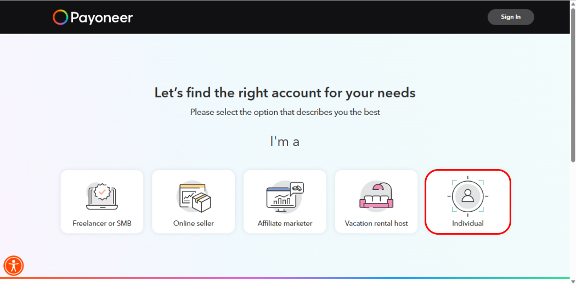Select the Vacation rental host sofa icon
This screenshot has width=576, height=285.
point(376,196)
